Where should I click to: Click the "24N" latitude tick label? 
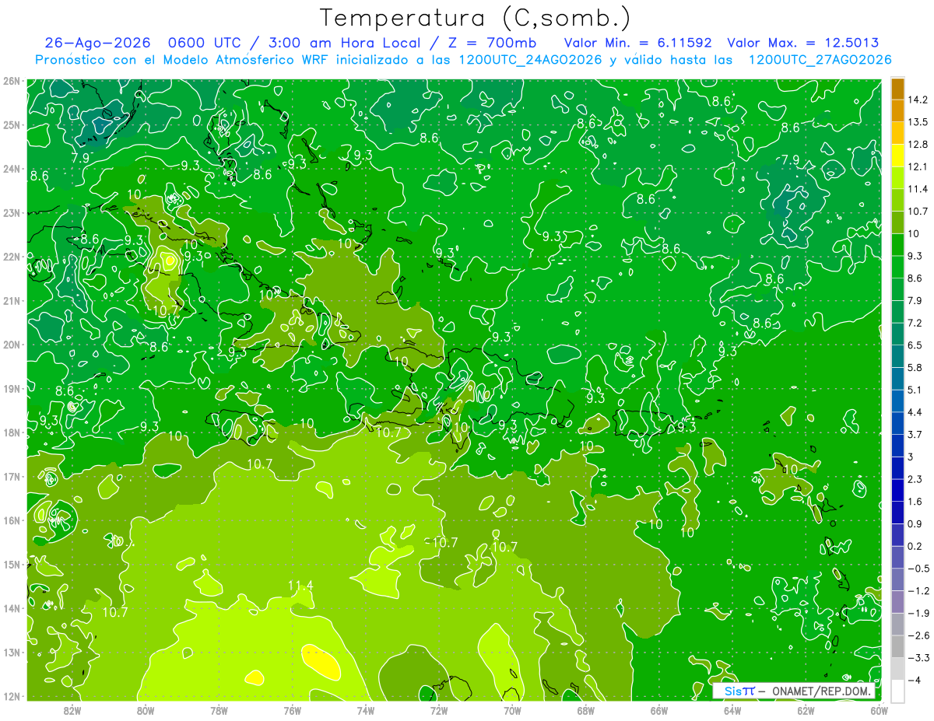pyautogui.click(x=11, y=169)
